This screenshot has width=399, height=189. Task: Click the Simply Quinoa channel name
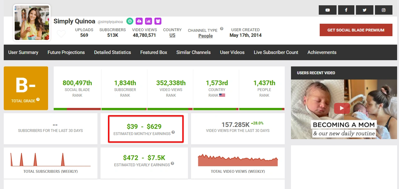point(75,21)
